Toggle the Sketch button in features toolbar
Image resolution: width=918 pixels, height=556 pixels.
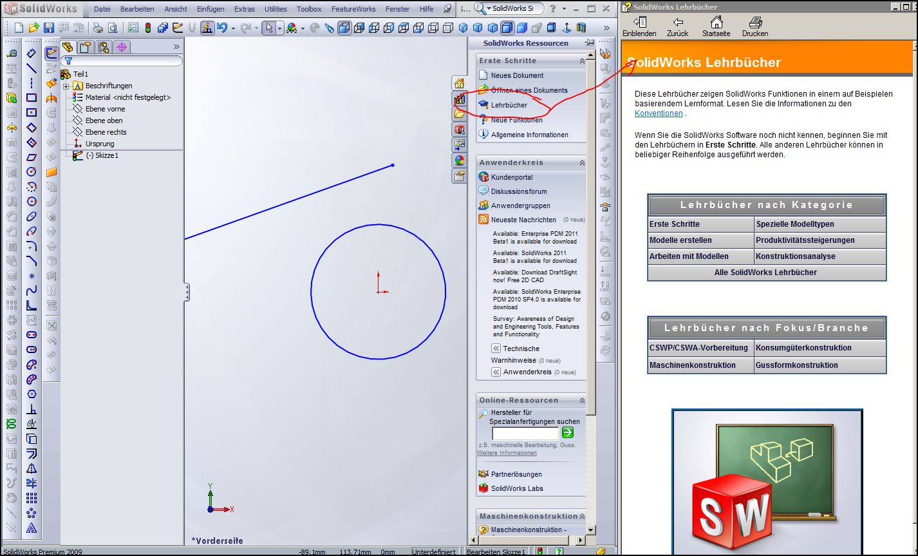(x=52, y=53)
